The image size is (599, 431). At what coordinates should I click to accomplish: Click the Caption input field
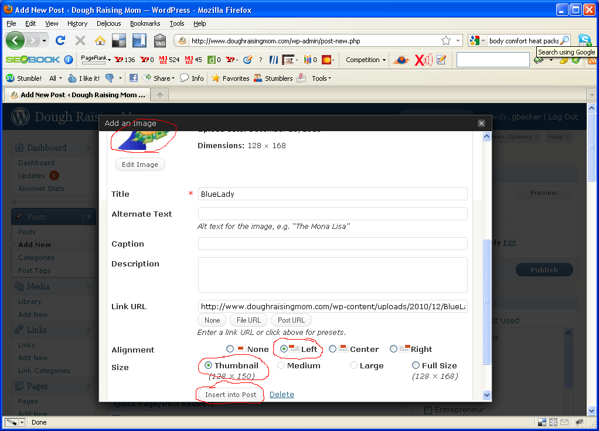click(333, 244)
